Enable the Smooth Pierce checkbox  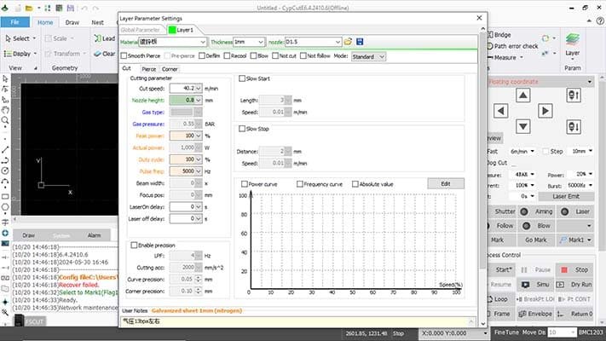tap(124, 56)
